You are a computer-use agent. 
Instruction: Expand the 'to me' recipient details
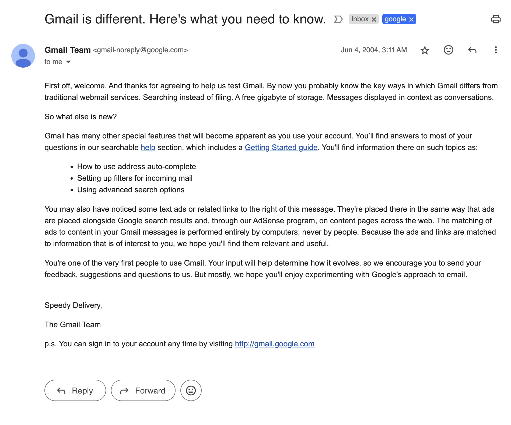(x=68, y=62)
